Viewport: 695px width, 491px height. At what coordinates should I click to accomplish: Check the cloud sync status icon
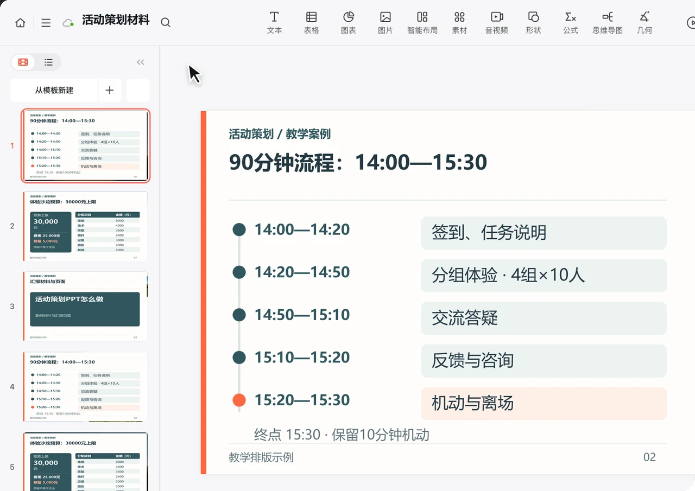click(68, 23)
